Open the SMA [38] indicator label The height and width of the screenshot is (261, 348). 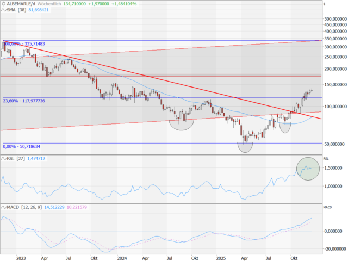(17, 10)
